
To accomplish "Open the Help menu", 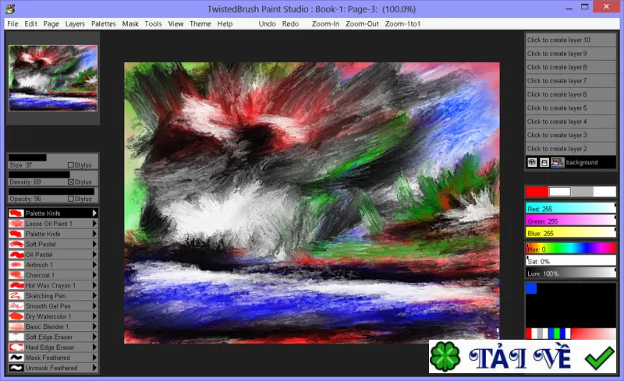I will [225, 24].
